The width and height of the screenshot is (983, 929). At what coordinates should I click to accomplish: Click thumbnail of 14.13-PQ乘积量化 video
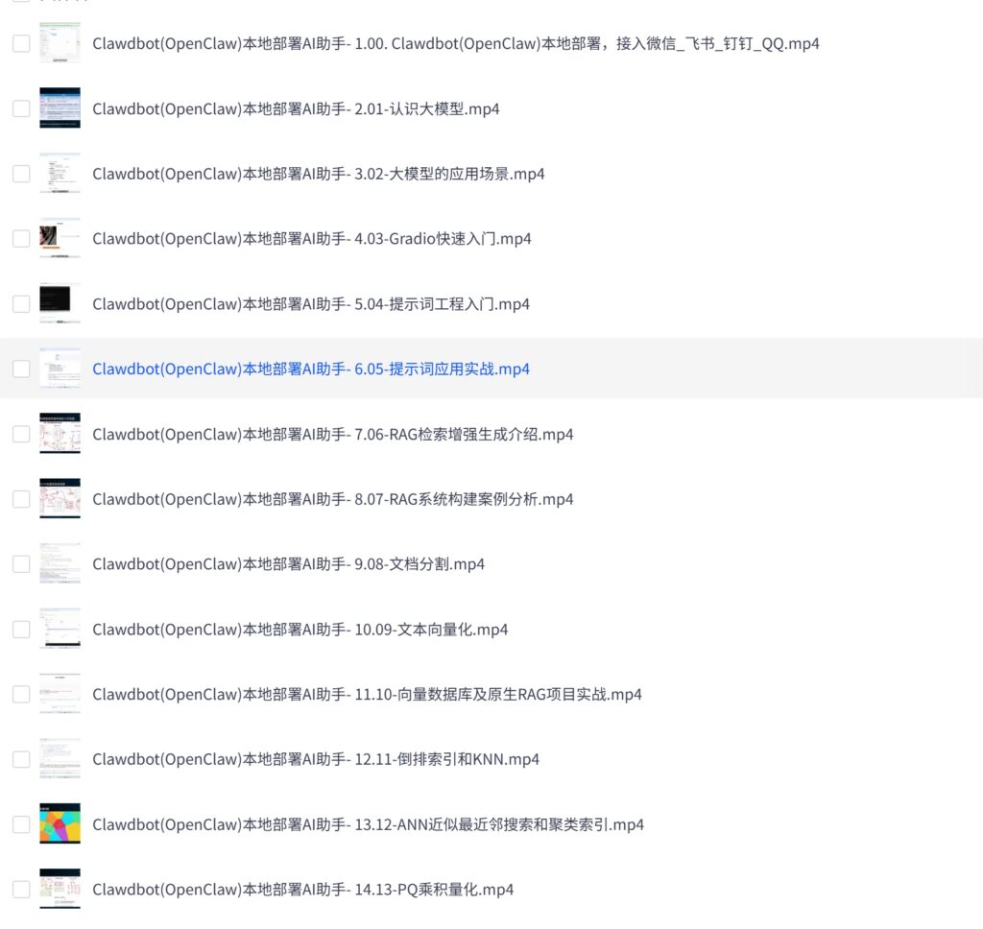tap(60, 889)
